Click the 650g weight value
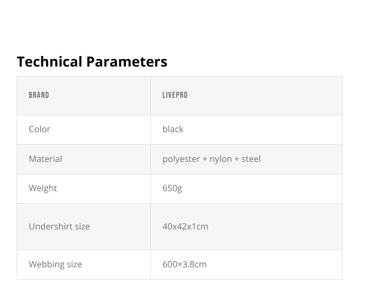The image size is (365, 289). click(172, 188)
